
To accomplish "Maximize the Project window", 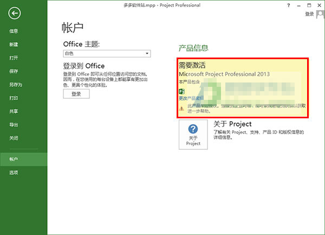I will [309, 5].
